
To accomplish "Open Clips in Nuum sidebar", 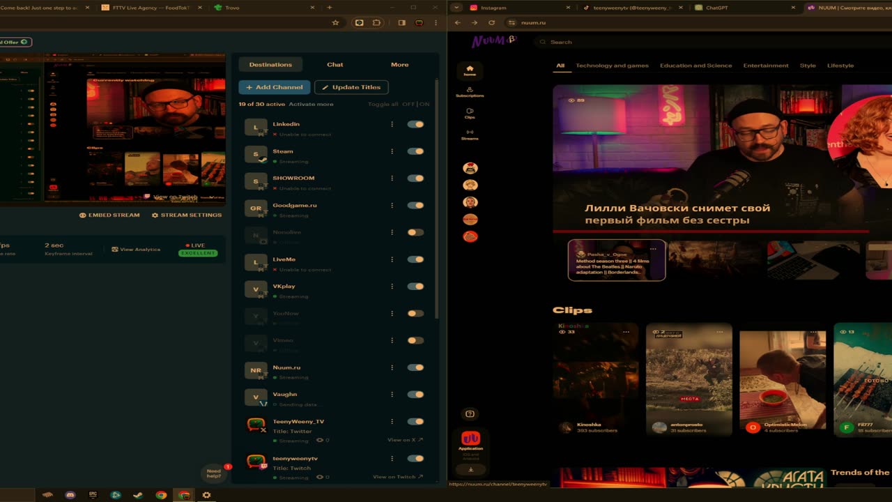I will point(470,113).
